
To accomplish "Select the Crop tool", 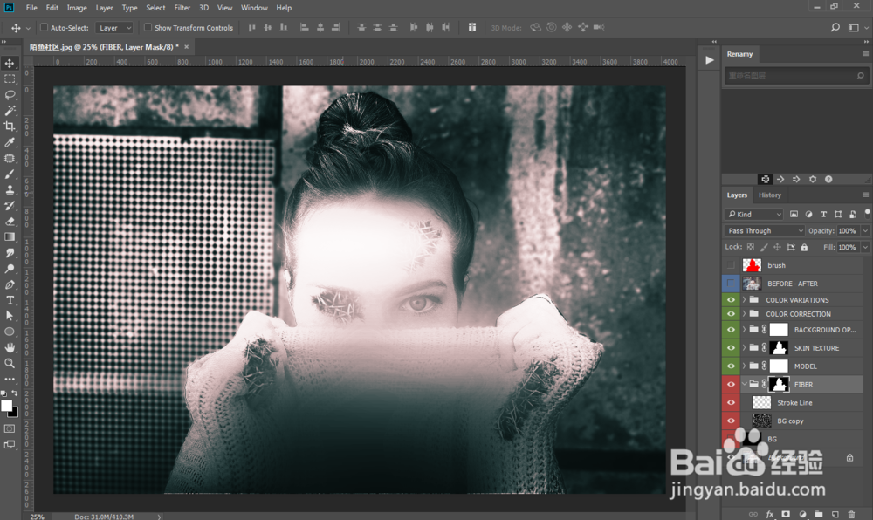I will pos(10,127).
